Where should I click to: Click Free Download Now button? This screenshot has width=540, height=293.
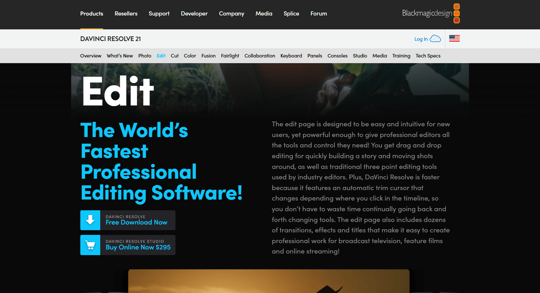click(128, 220)
